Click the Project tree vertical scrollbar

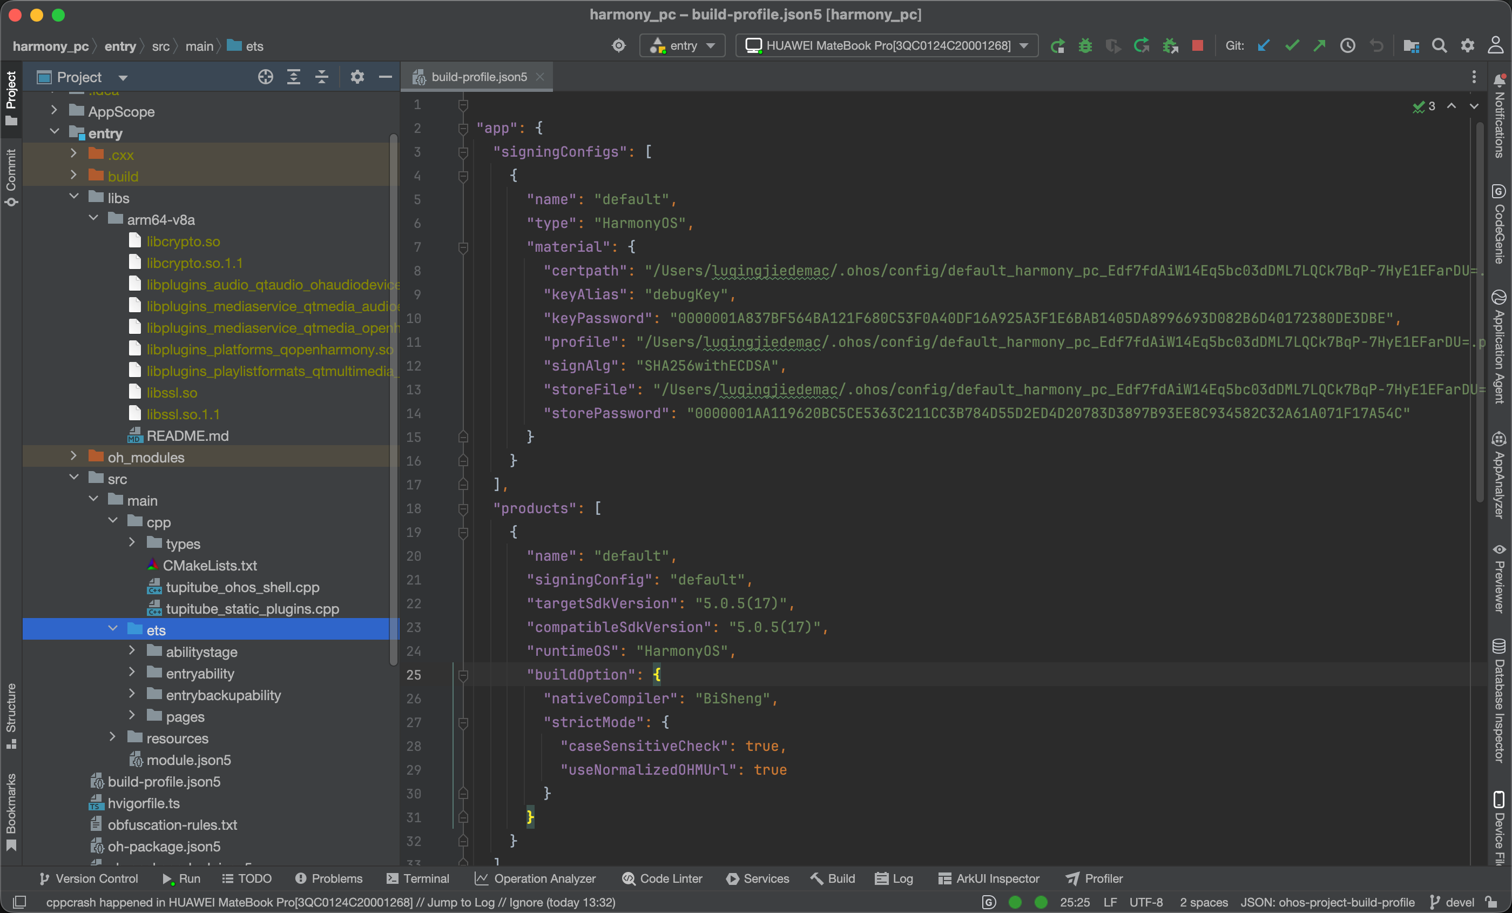[x=393, y=399]
